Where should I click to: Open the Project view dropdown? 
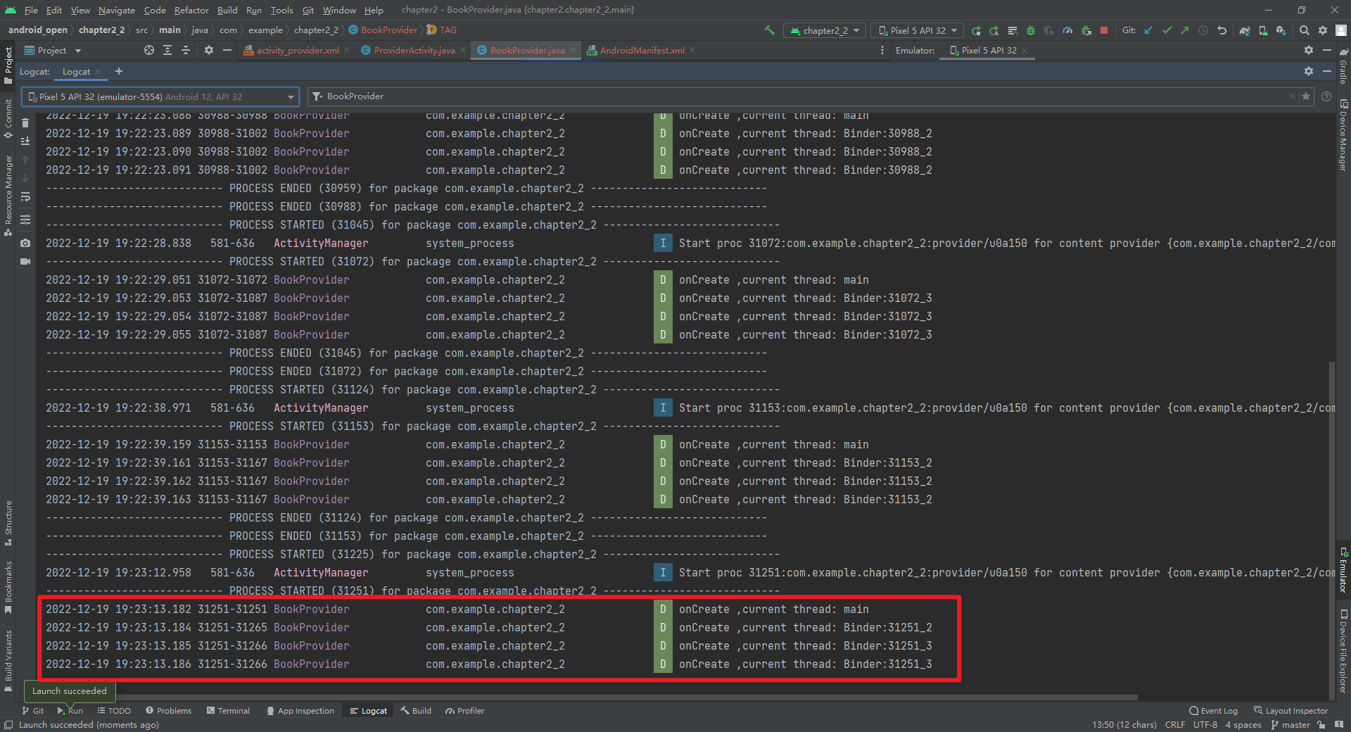[x=53, y=50]
